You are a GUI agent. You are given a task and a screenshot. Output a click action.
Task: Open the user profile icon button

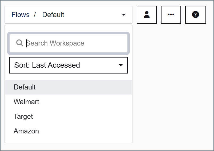[x=147, y=15]
